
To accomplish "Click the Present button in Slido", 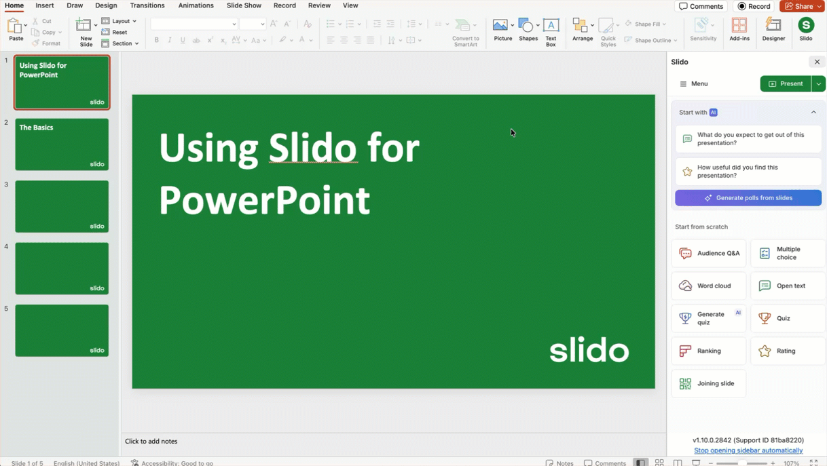I will click(786, 83).
